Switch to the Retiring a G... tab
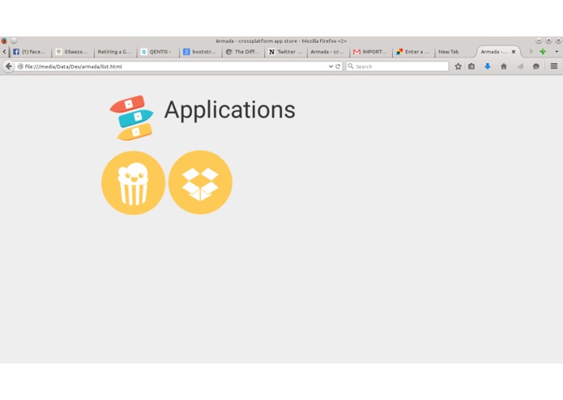 (115, 52)
